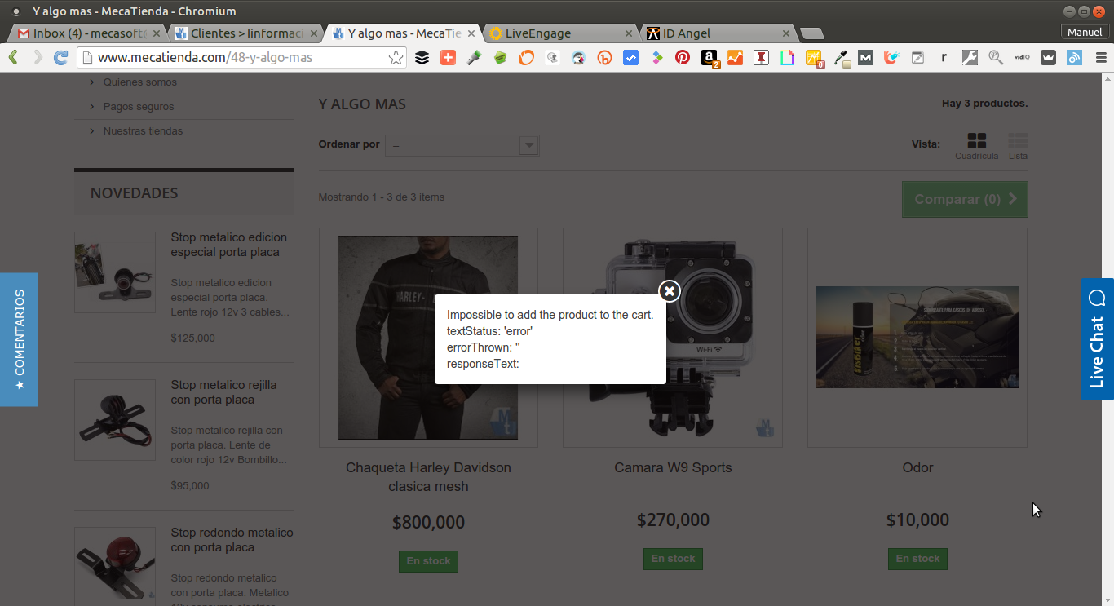Click the blue feed extension icon
This screenshot has height=606, width=1114.
[1074, 58]
